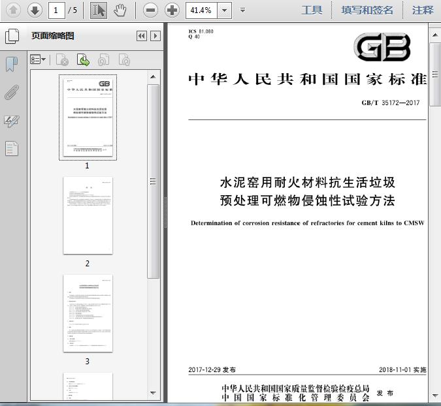Open the zoom percentage dropdown arrow

[225, 10]
